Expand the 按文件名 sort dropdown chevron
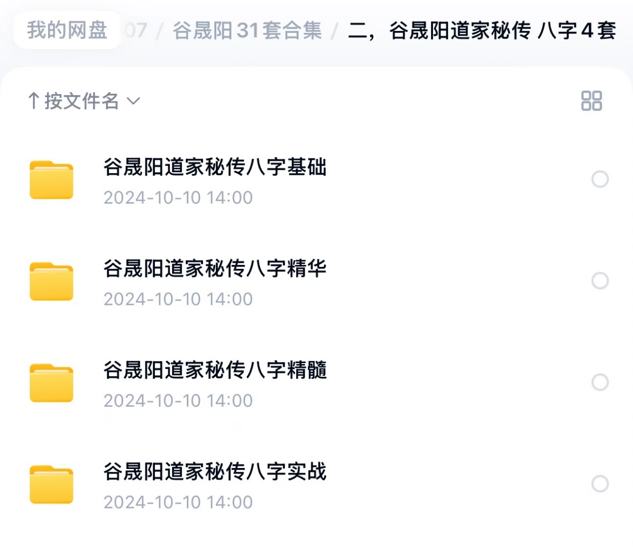 pos(133,101)
